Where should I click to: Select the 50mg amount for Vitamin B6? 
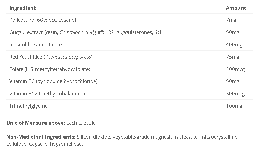pyautogui.click(x=233, y=81)
